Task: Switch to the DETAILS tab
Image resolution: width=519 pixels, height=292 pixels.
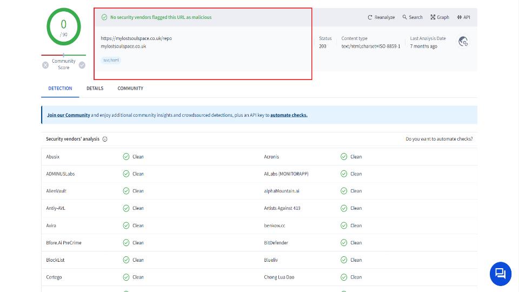Action: [x=95, y=88]
